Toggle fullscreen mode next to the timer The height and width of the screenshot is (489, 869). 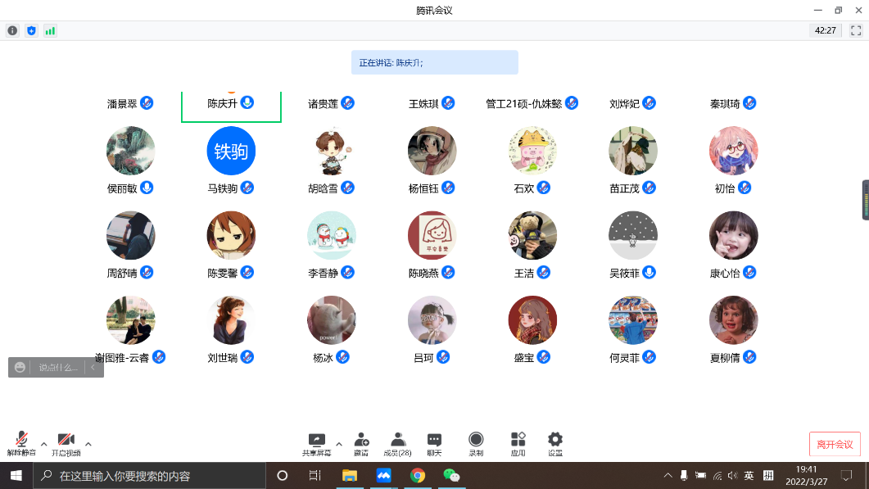point(856,30)
